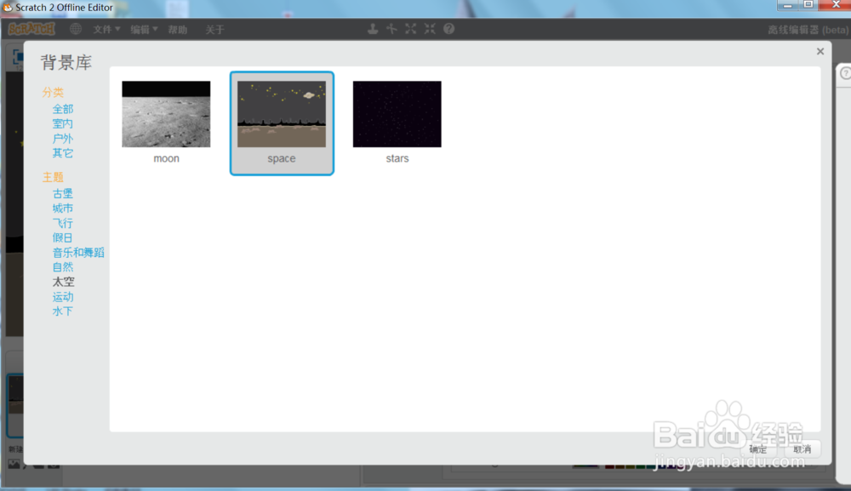851x491 pixels.
Task: Show the 音乐和舞蹈 theme backdrops
Action: click(78, 252)
